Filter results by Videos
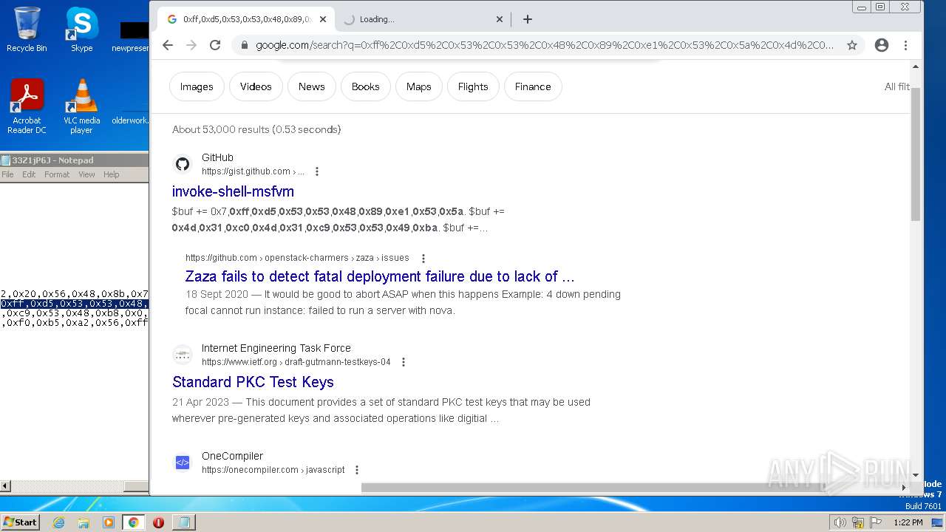This screenshot has height=532, width=946. coord(256,86)
